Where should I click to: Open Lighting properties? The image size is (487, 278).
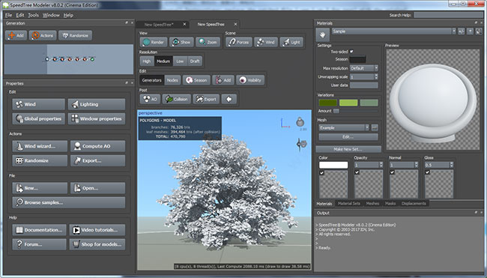97,104
